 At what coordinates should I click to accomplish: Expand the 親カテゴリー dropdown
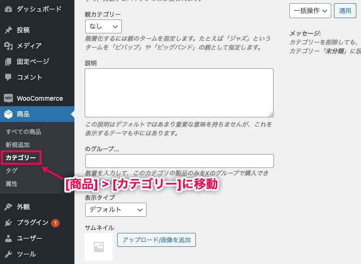pos(103,26)
